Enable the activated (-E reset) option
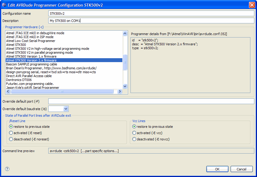Screen dimensions: 257x177 point(11,133)
